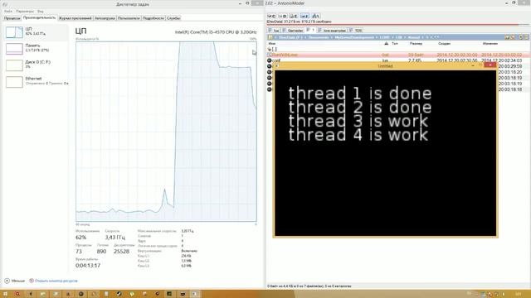Open the Windows Start button
The height and width of the screenshot is (298, 531).
point(5,294)
